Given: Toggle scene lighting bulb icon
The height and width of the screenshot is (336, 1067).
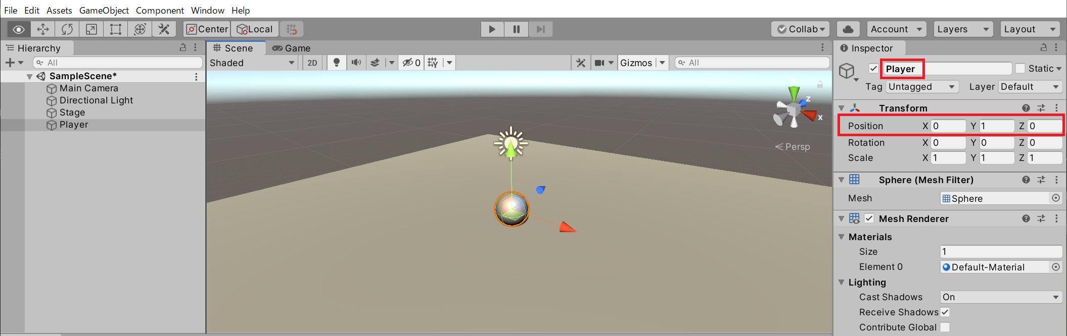Looking at the screenshot, I should coord(336,63).
